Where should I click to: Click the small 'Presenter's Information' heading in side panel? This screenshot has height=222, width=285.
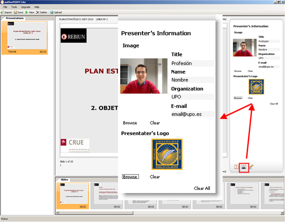[x=251, y=26]
